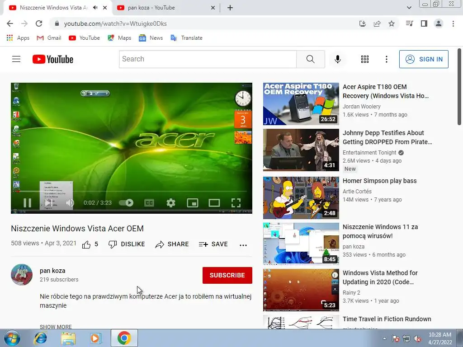
Task: Click Entertainment Tonight channel name
Action: click(x=369, y=153)
